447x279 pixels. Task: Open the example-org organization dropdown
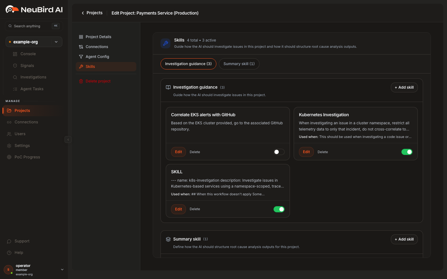(x=34, y=42)
